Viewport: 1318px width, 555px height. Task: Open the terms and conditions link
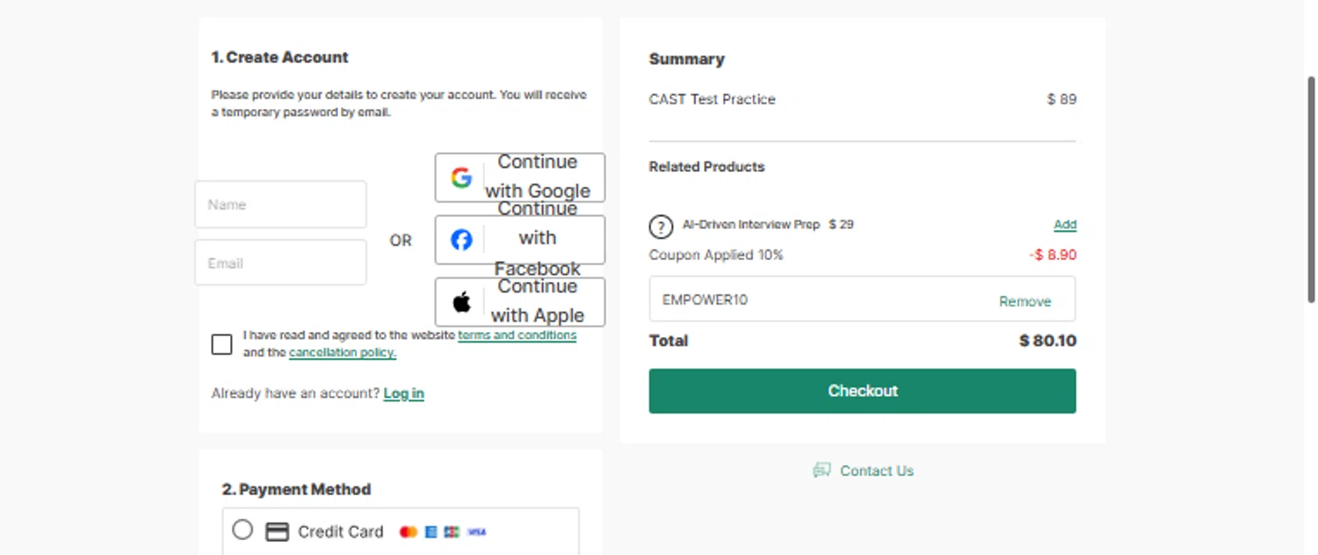[517, 335]
